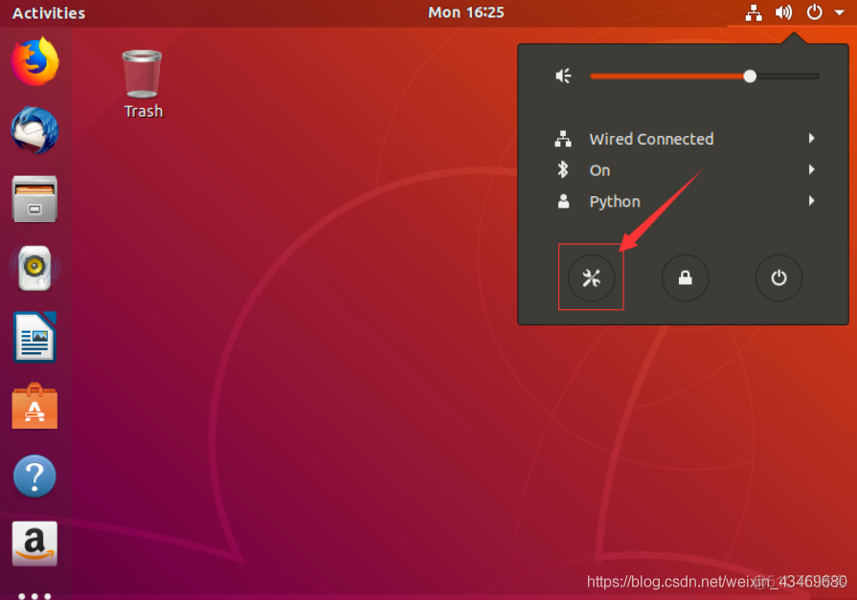Click the power icon in top bar

(x=814, y=12)
